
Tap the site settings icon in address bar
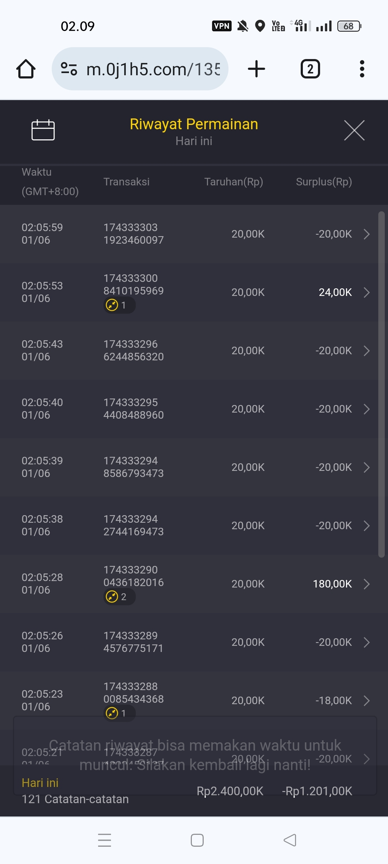coord(69,69)
